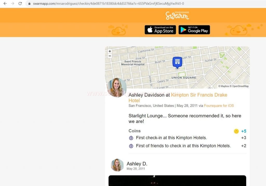This screenshot has width=266, height=186.
Task: Click icon beside First check-in row
Action: point(131,138)
